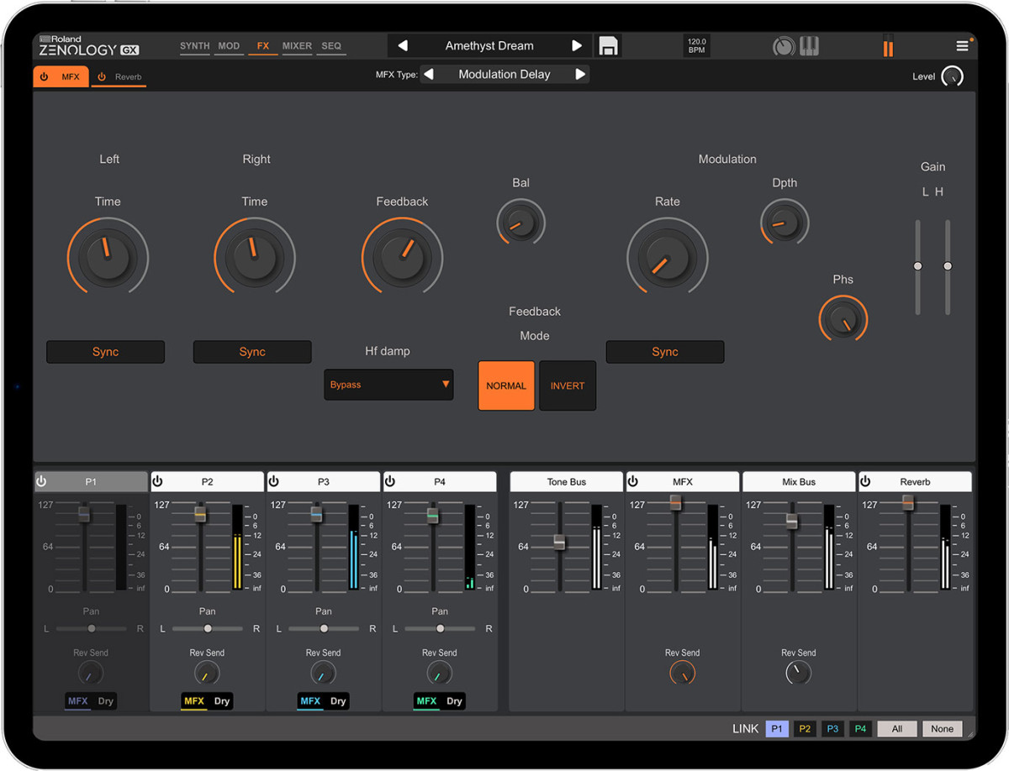The image size is (1009, 771).
Task: Link partial P1 in the LINK row
Action: pos(777,729)
